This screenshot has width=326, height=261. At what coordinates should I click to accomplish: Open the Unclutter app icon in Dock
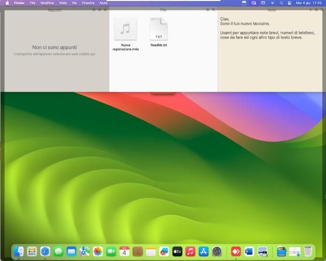point(282,251)
